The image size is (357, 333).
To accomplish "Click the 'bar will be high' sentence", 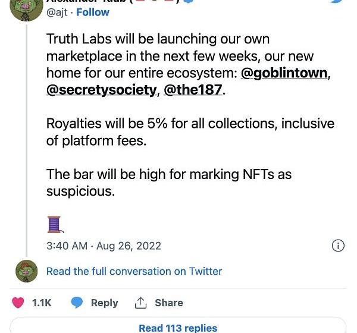I will [x=168, y=183].
